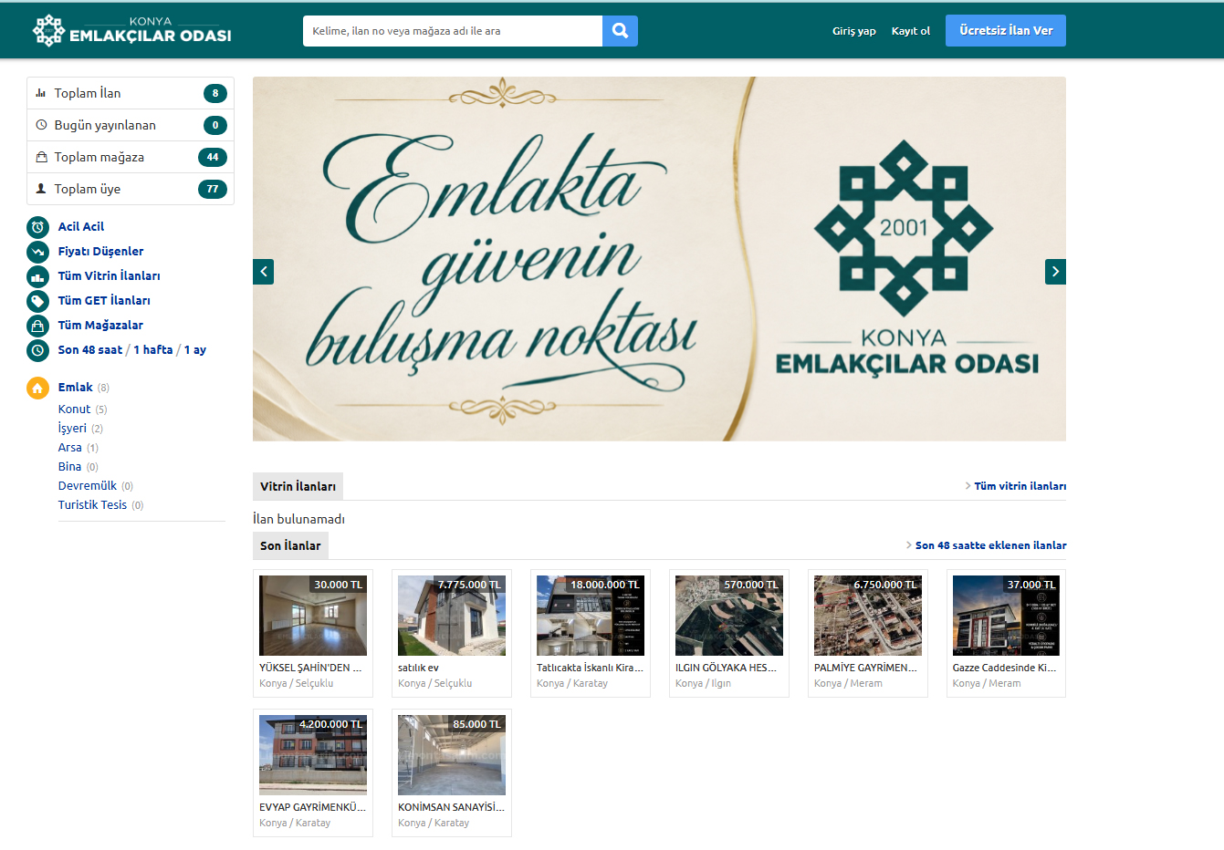
Task: Open the Konut subcategory
Action: [75, 409]
